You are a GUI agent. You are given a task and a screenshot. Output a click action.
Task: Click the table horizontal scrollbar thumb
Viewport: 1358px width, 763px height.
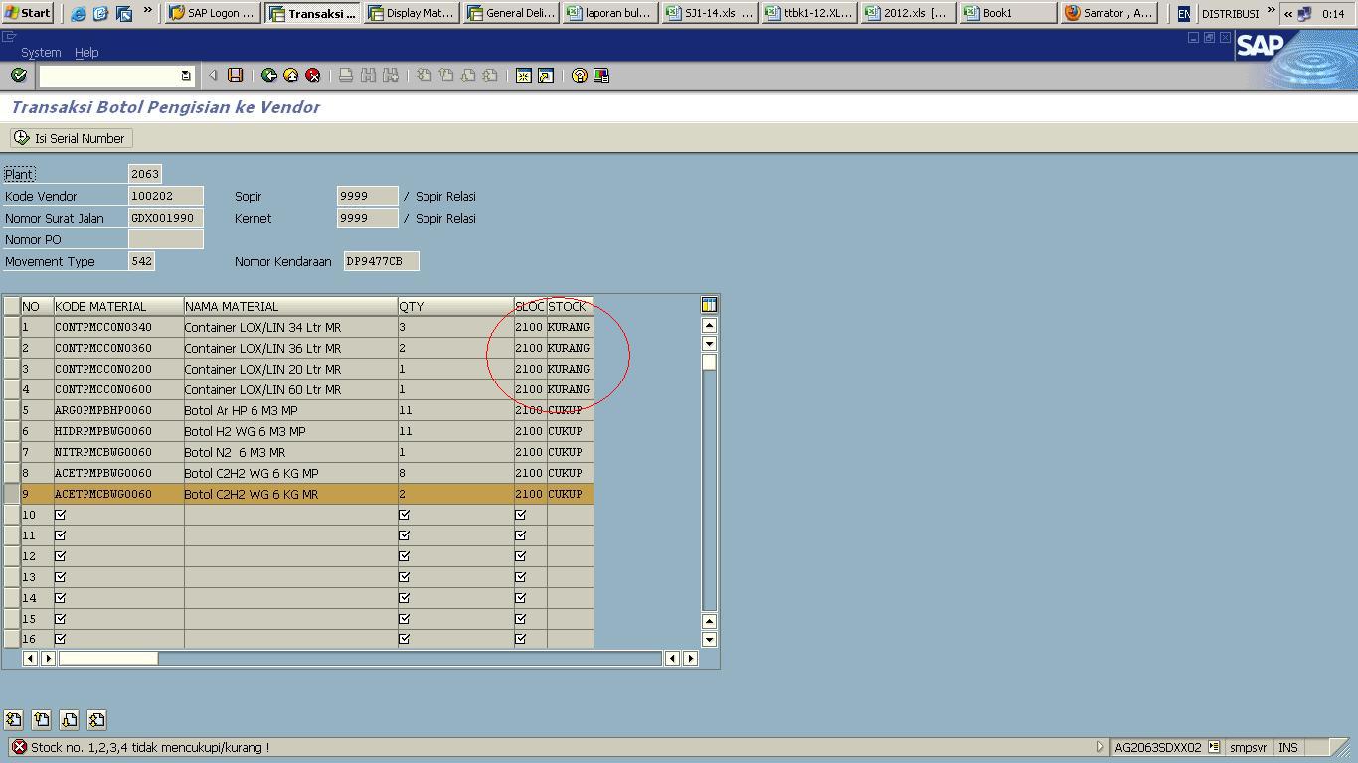[x=108, y=658]
